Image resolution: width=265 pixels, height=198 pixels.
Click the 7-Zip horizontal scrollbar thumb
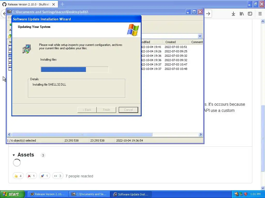tap(82, 134)
